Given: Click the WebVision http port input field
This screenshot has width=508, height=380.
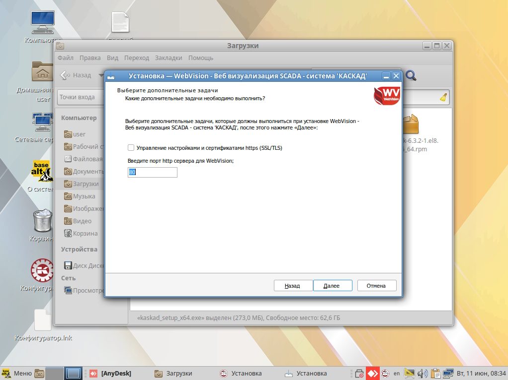Looking at the screenshot, I should click(152, 172).
